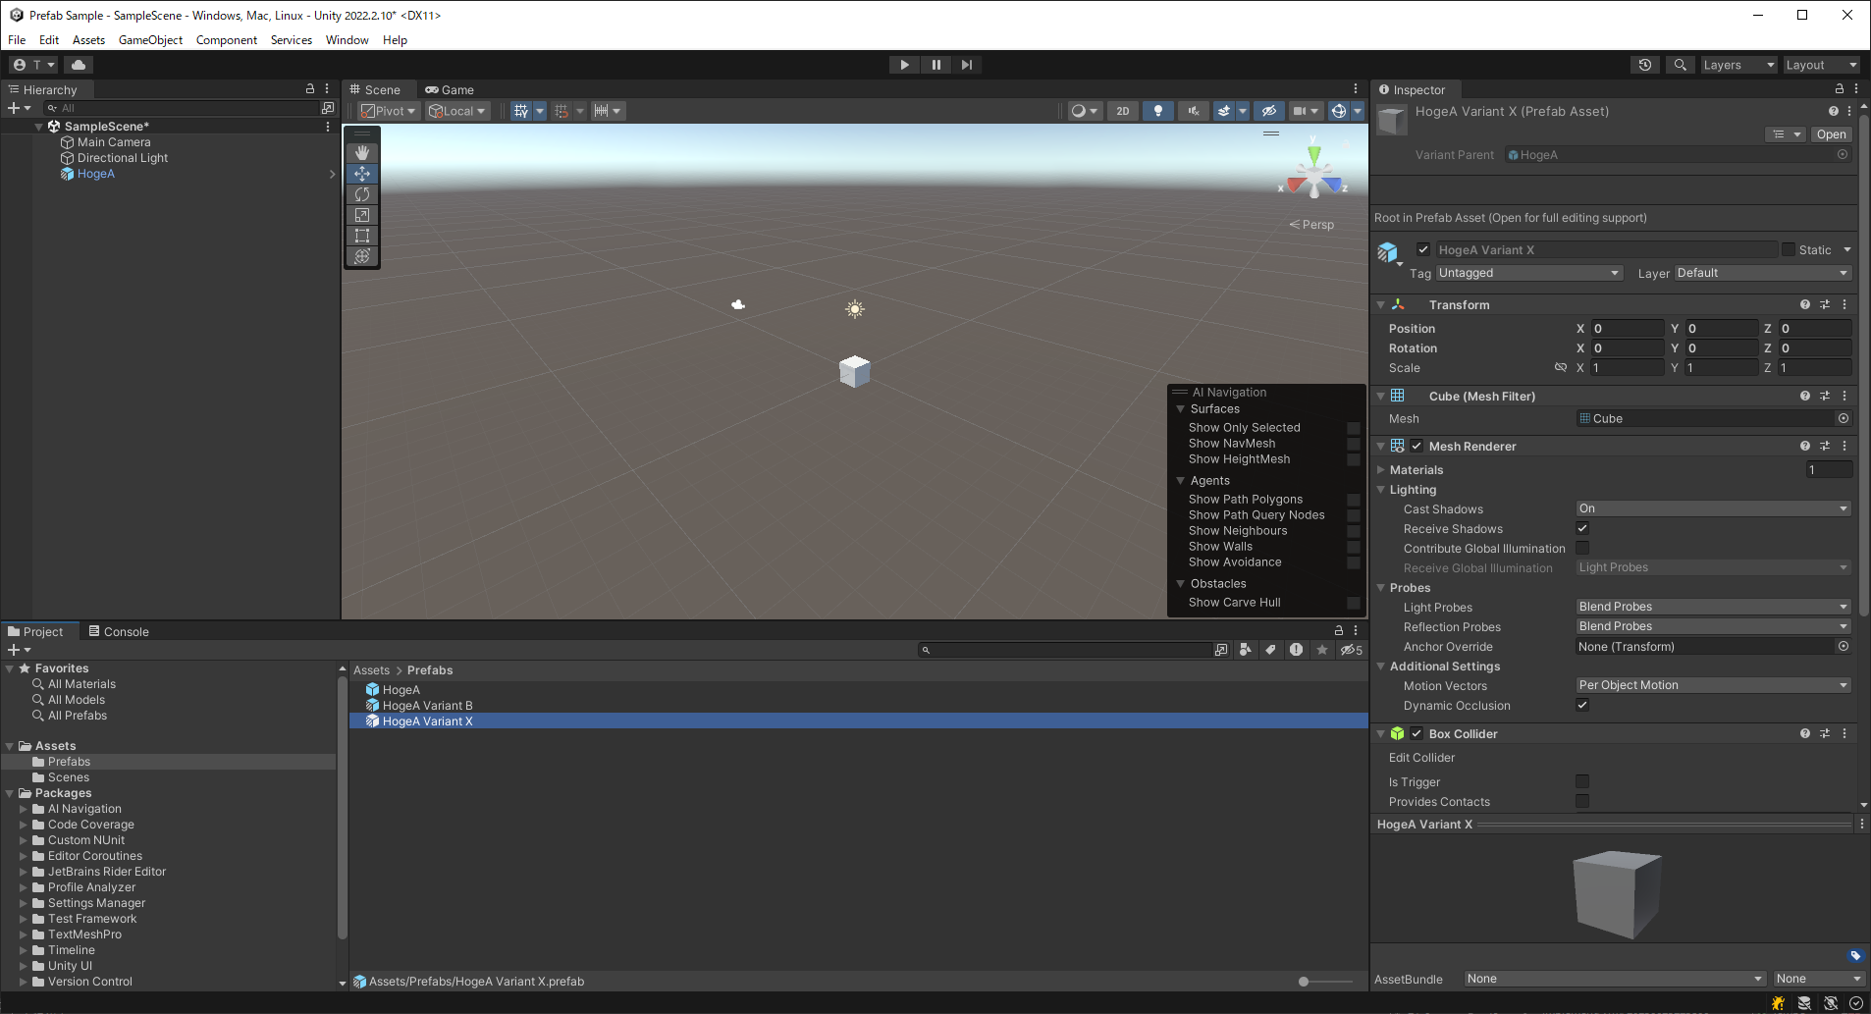This screenshot has width=1871, height=1014.
Task: Open the Tag dropdown showing Untagged
Action: coord(1528,273)
